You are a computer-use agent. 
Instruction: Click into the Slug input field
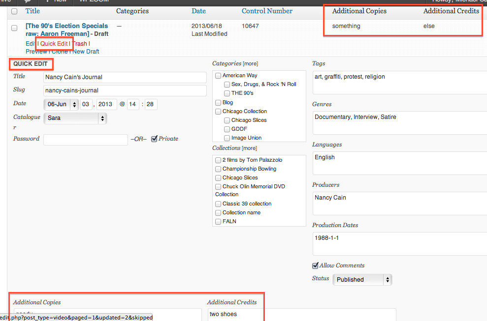click(125, 90)
